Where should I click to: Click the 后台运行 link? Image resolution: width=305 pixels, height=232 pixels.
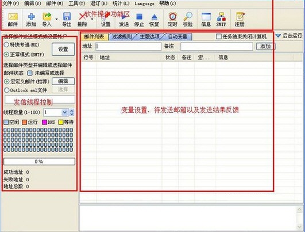tap(292, 36)
